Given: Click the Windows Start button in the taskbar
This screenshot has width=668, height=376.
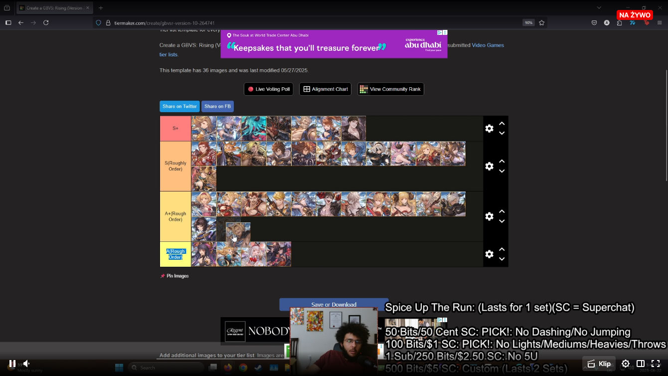Looking at the screenshot, I should [119, 368].
